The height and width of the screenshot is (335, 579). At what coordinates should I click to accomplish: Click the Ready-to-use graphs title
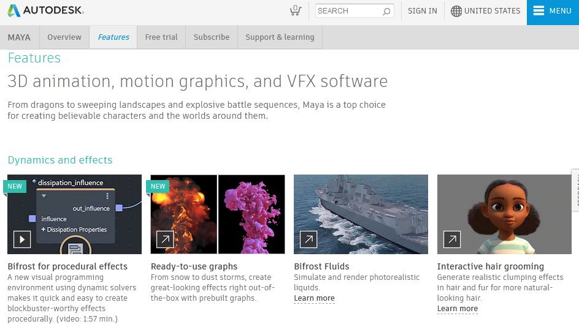(x=194, y=266)
